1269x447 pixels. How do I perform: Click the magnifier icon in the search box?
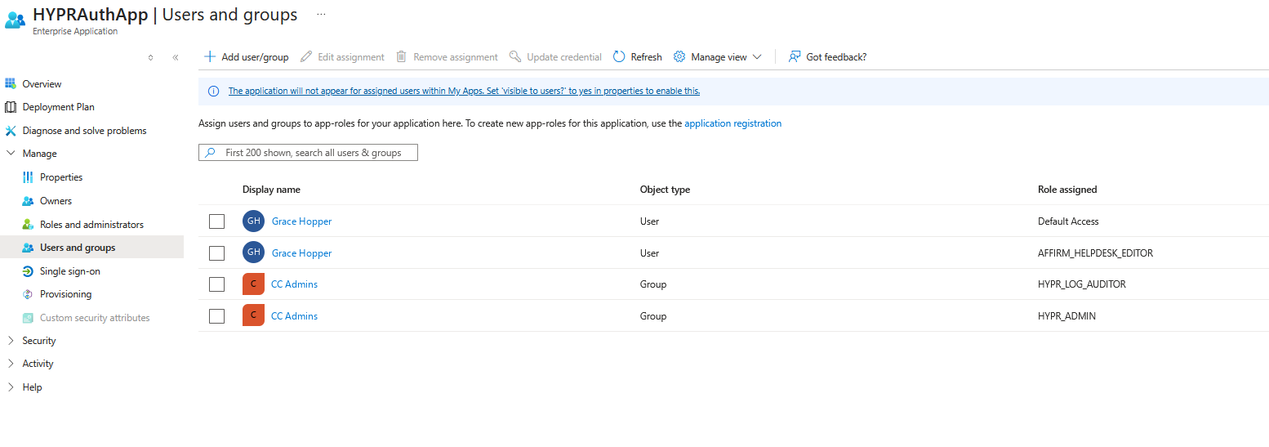[211, 153]
